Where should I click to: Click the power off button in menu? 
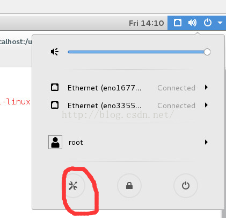coord(186,186)
